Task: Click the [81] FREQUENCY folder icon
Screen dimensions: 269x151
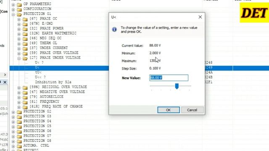Action: (25, 102)
